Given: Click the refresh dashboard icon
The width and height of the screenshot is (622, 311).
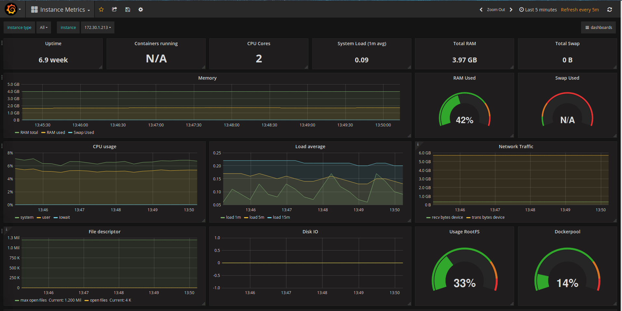Looking at the screenshot, I should click(x=610, y=10).
